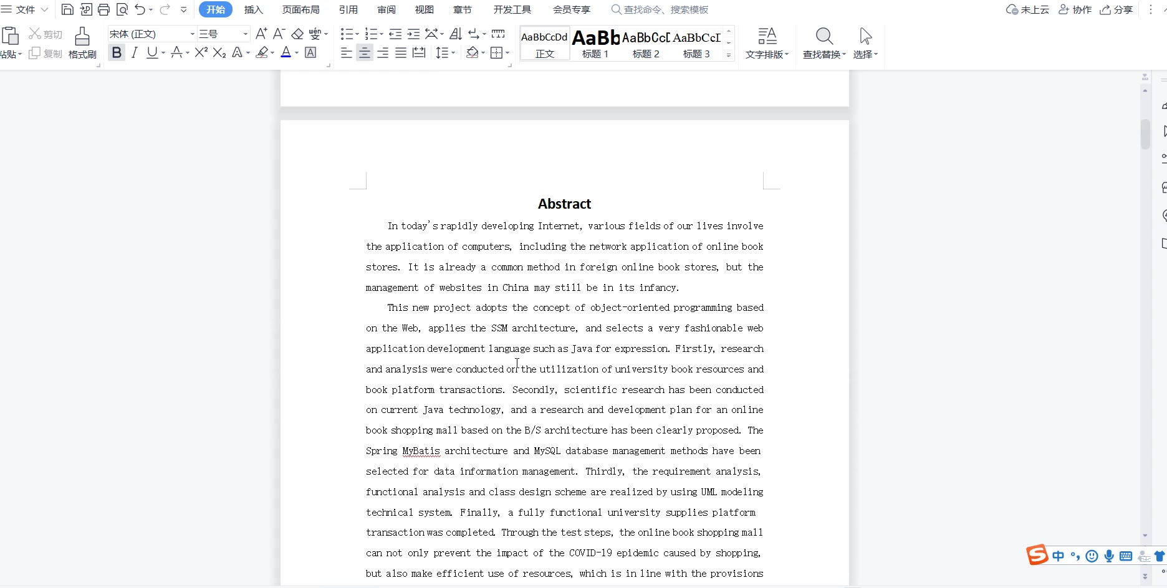Expand the styles gallery more button

click(728, 55)
